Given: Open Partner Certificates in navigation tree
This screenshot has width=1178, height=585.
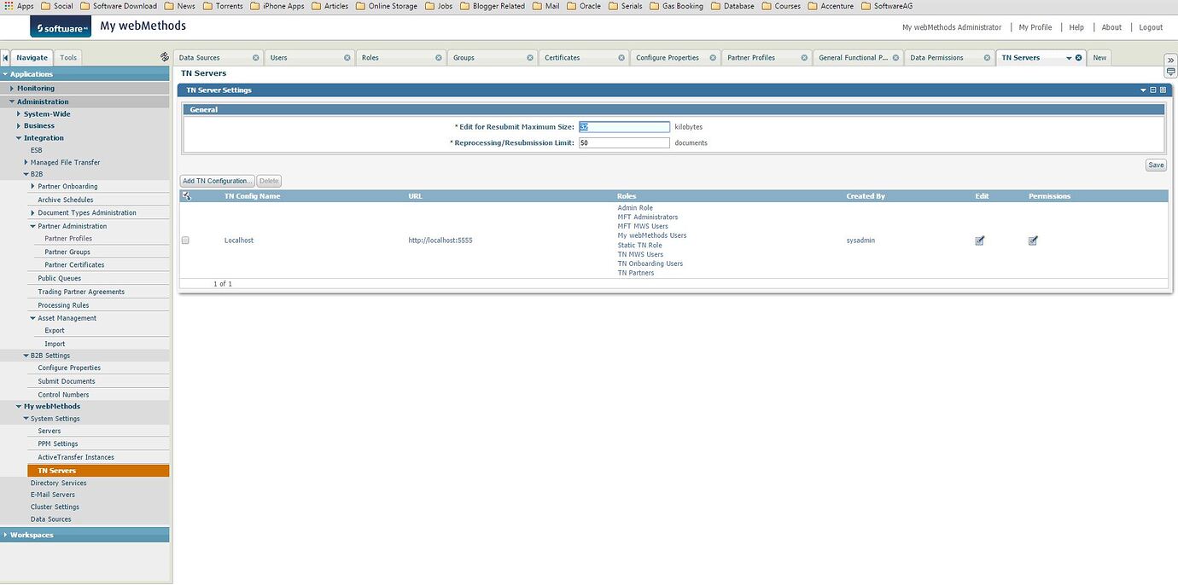Looking at the screenshot, I should [74, 264].
